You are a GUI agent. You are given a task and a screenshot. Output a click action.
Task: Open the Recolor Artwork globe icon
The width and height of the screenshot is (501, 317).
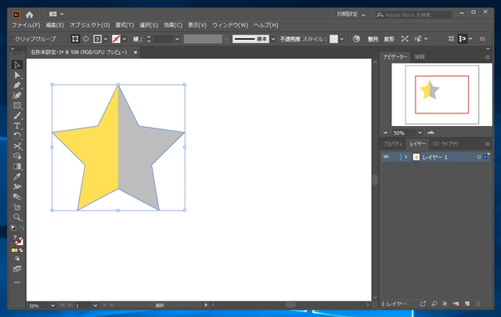(356, 39)
